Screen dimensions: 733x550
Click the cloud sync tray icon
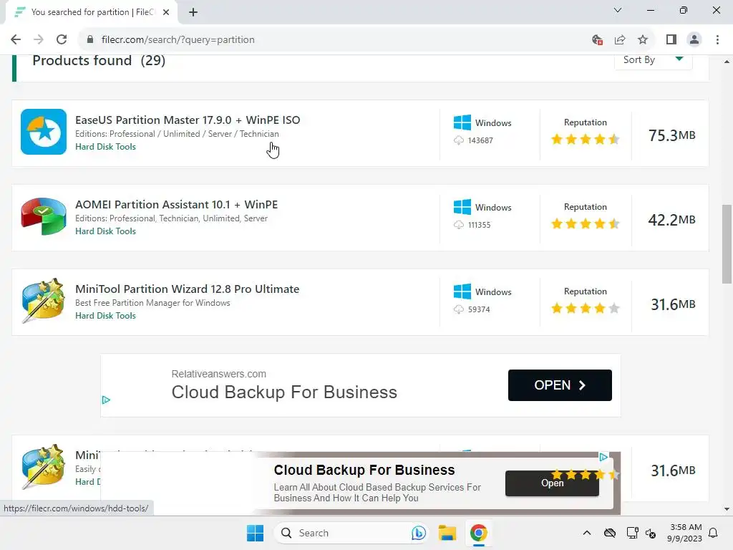click(x=610, y=533)
